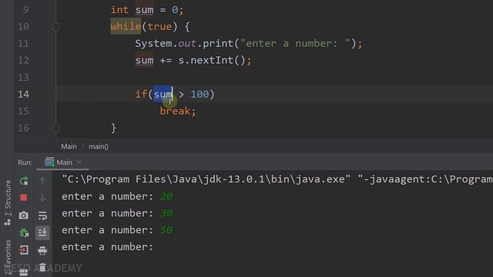
Task: Click the console entry 50
Action: point(166,230)
